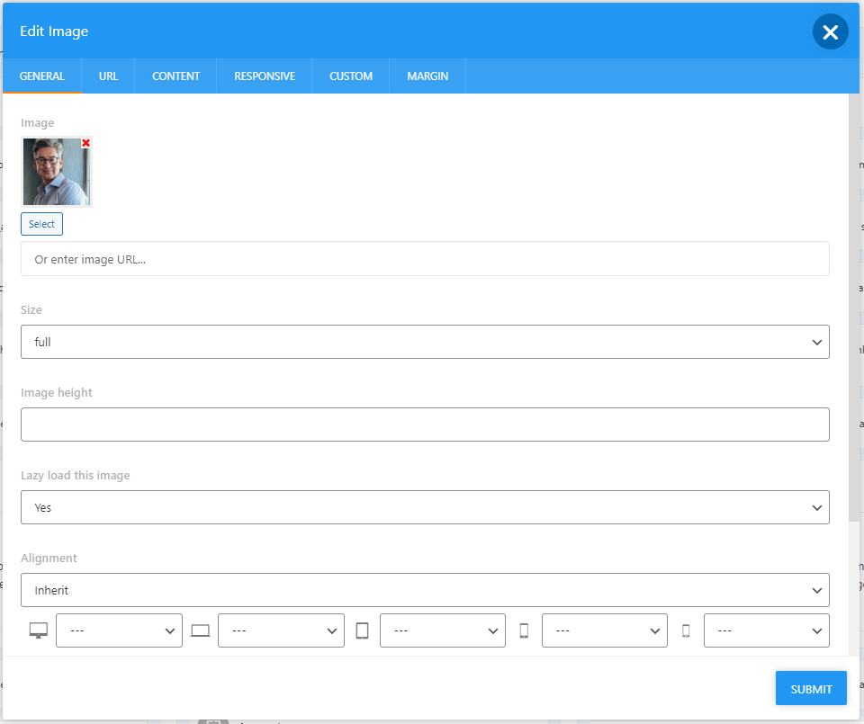The width and height of the screenshot is (864, 724).
Task: Click the tablet device icon
Action: click(362, 630)
